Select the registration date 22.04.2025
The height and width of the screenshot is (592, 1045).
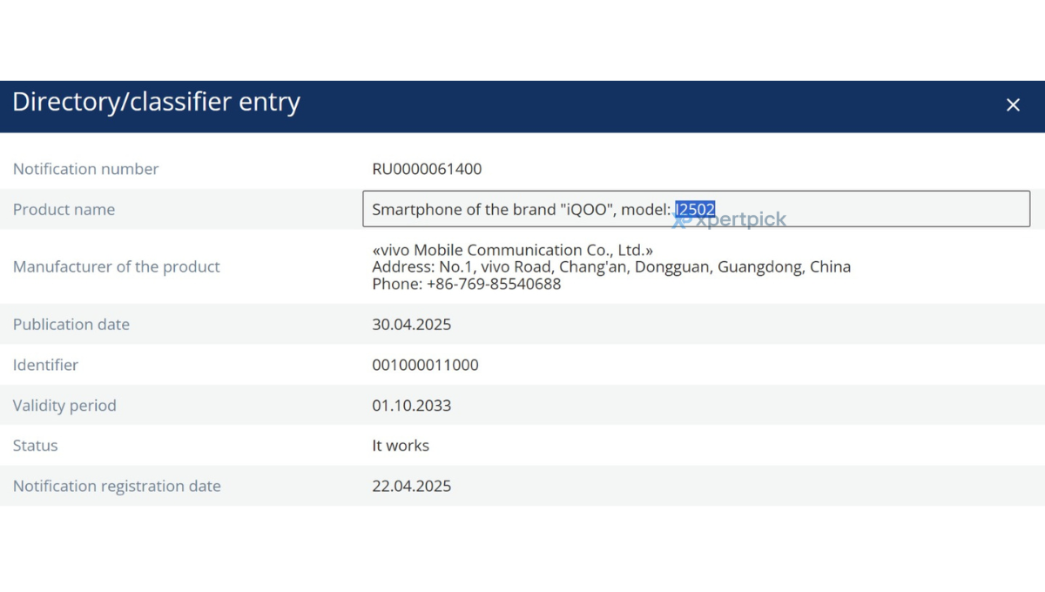tap(411, 486)
